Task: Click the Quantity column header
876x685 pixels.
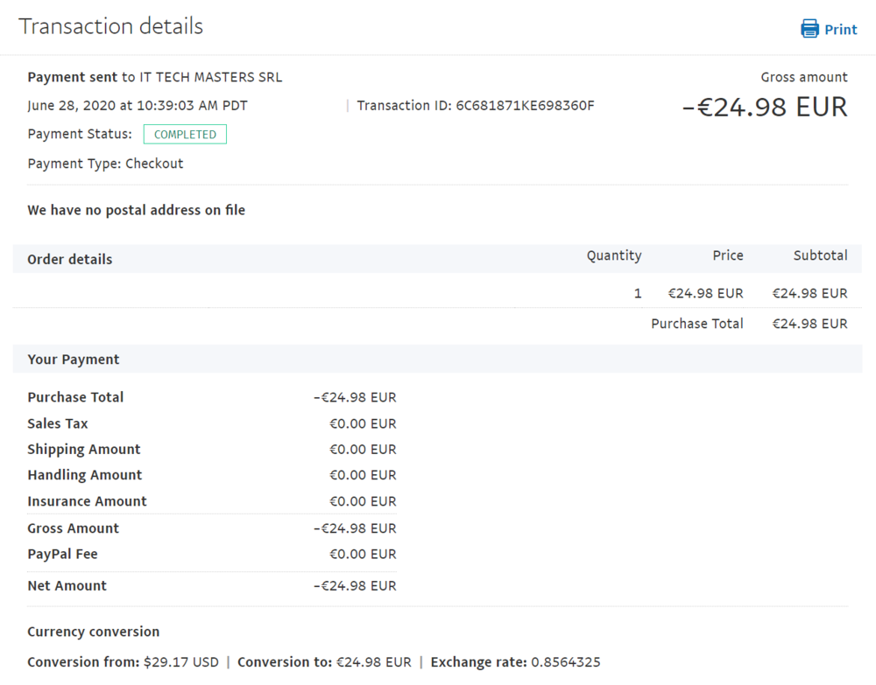Action: [x=614, y=255]
